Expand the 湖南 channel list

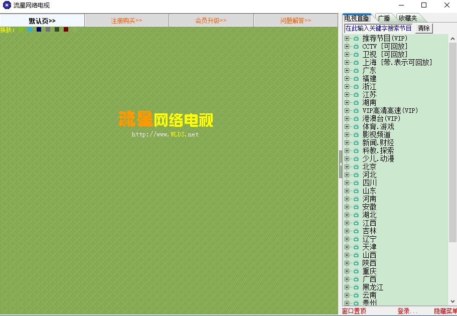click(347, 103)
